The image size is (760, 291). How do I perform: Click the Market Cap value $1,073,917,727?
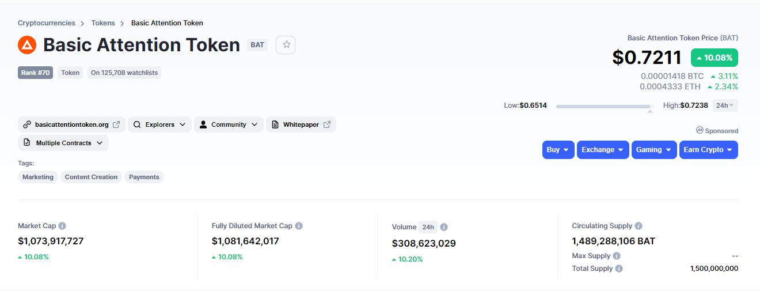(x=51, y=241)
